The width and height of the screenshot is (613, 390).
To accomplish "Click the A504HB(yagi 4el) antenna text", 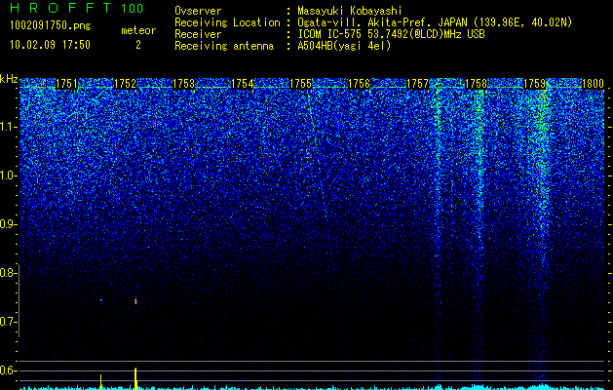I will pyautogui.click(x=344, y=46).
